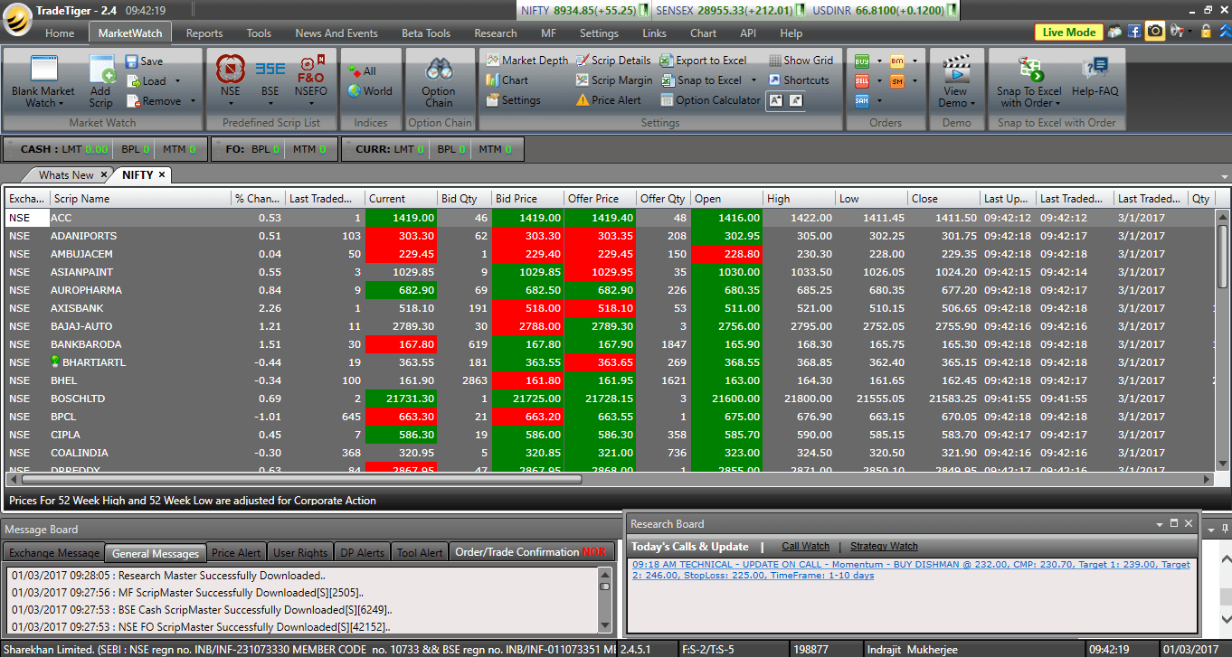Click the orange BM order icon
Screen dimensions: 1232x657
coord(897,61)
